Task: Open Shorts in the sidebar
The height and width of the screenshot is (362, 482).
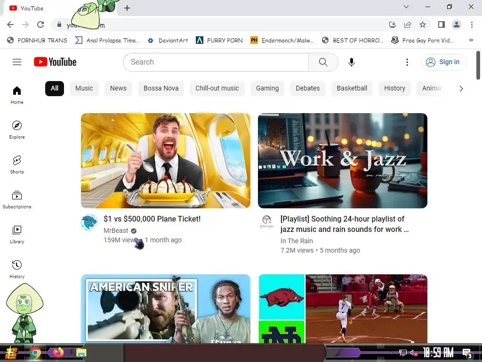Action: 17,165
